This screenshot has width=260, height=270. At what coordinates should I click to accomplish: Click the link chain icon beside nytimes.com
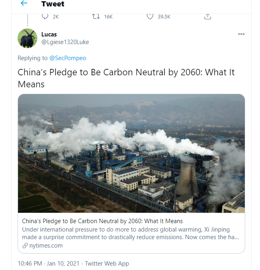tap(25, 246)
